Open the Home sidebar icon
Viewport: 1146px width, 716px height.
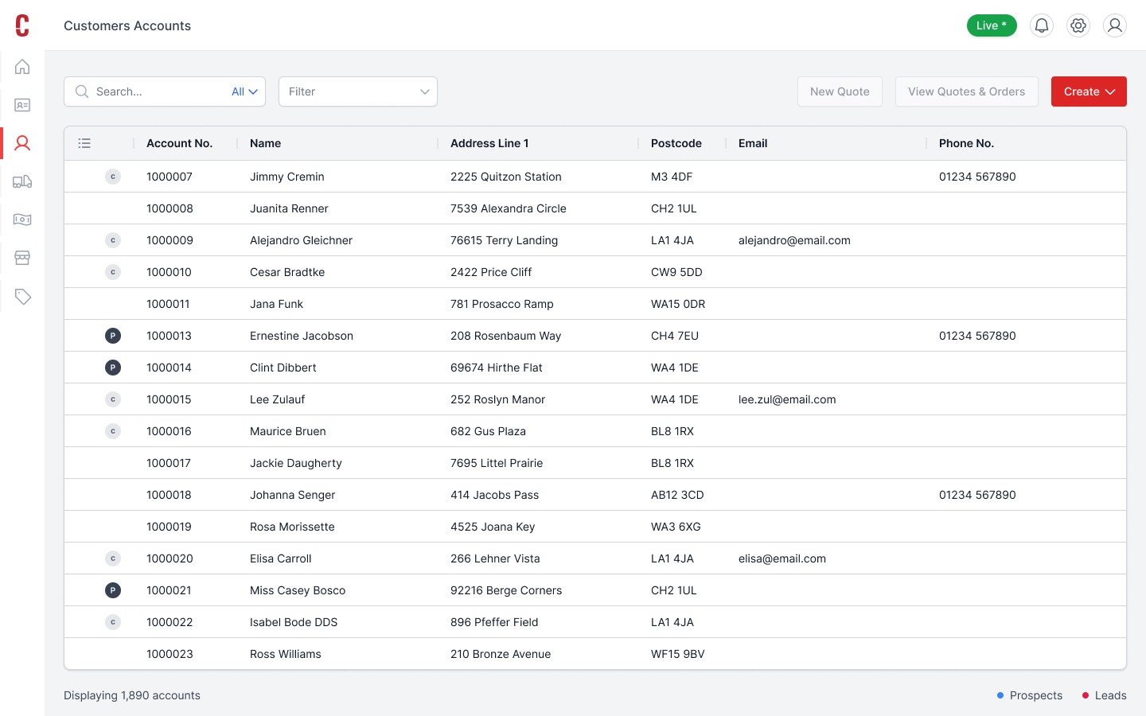(22, 67)
